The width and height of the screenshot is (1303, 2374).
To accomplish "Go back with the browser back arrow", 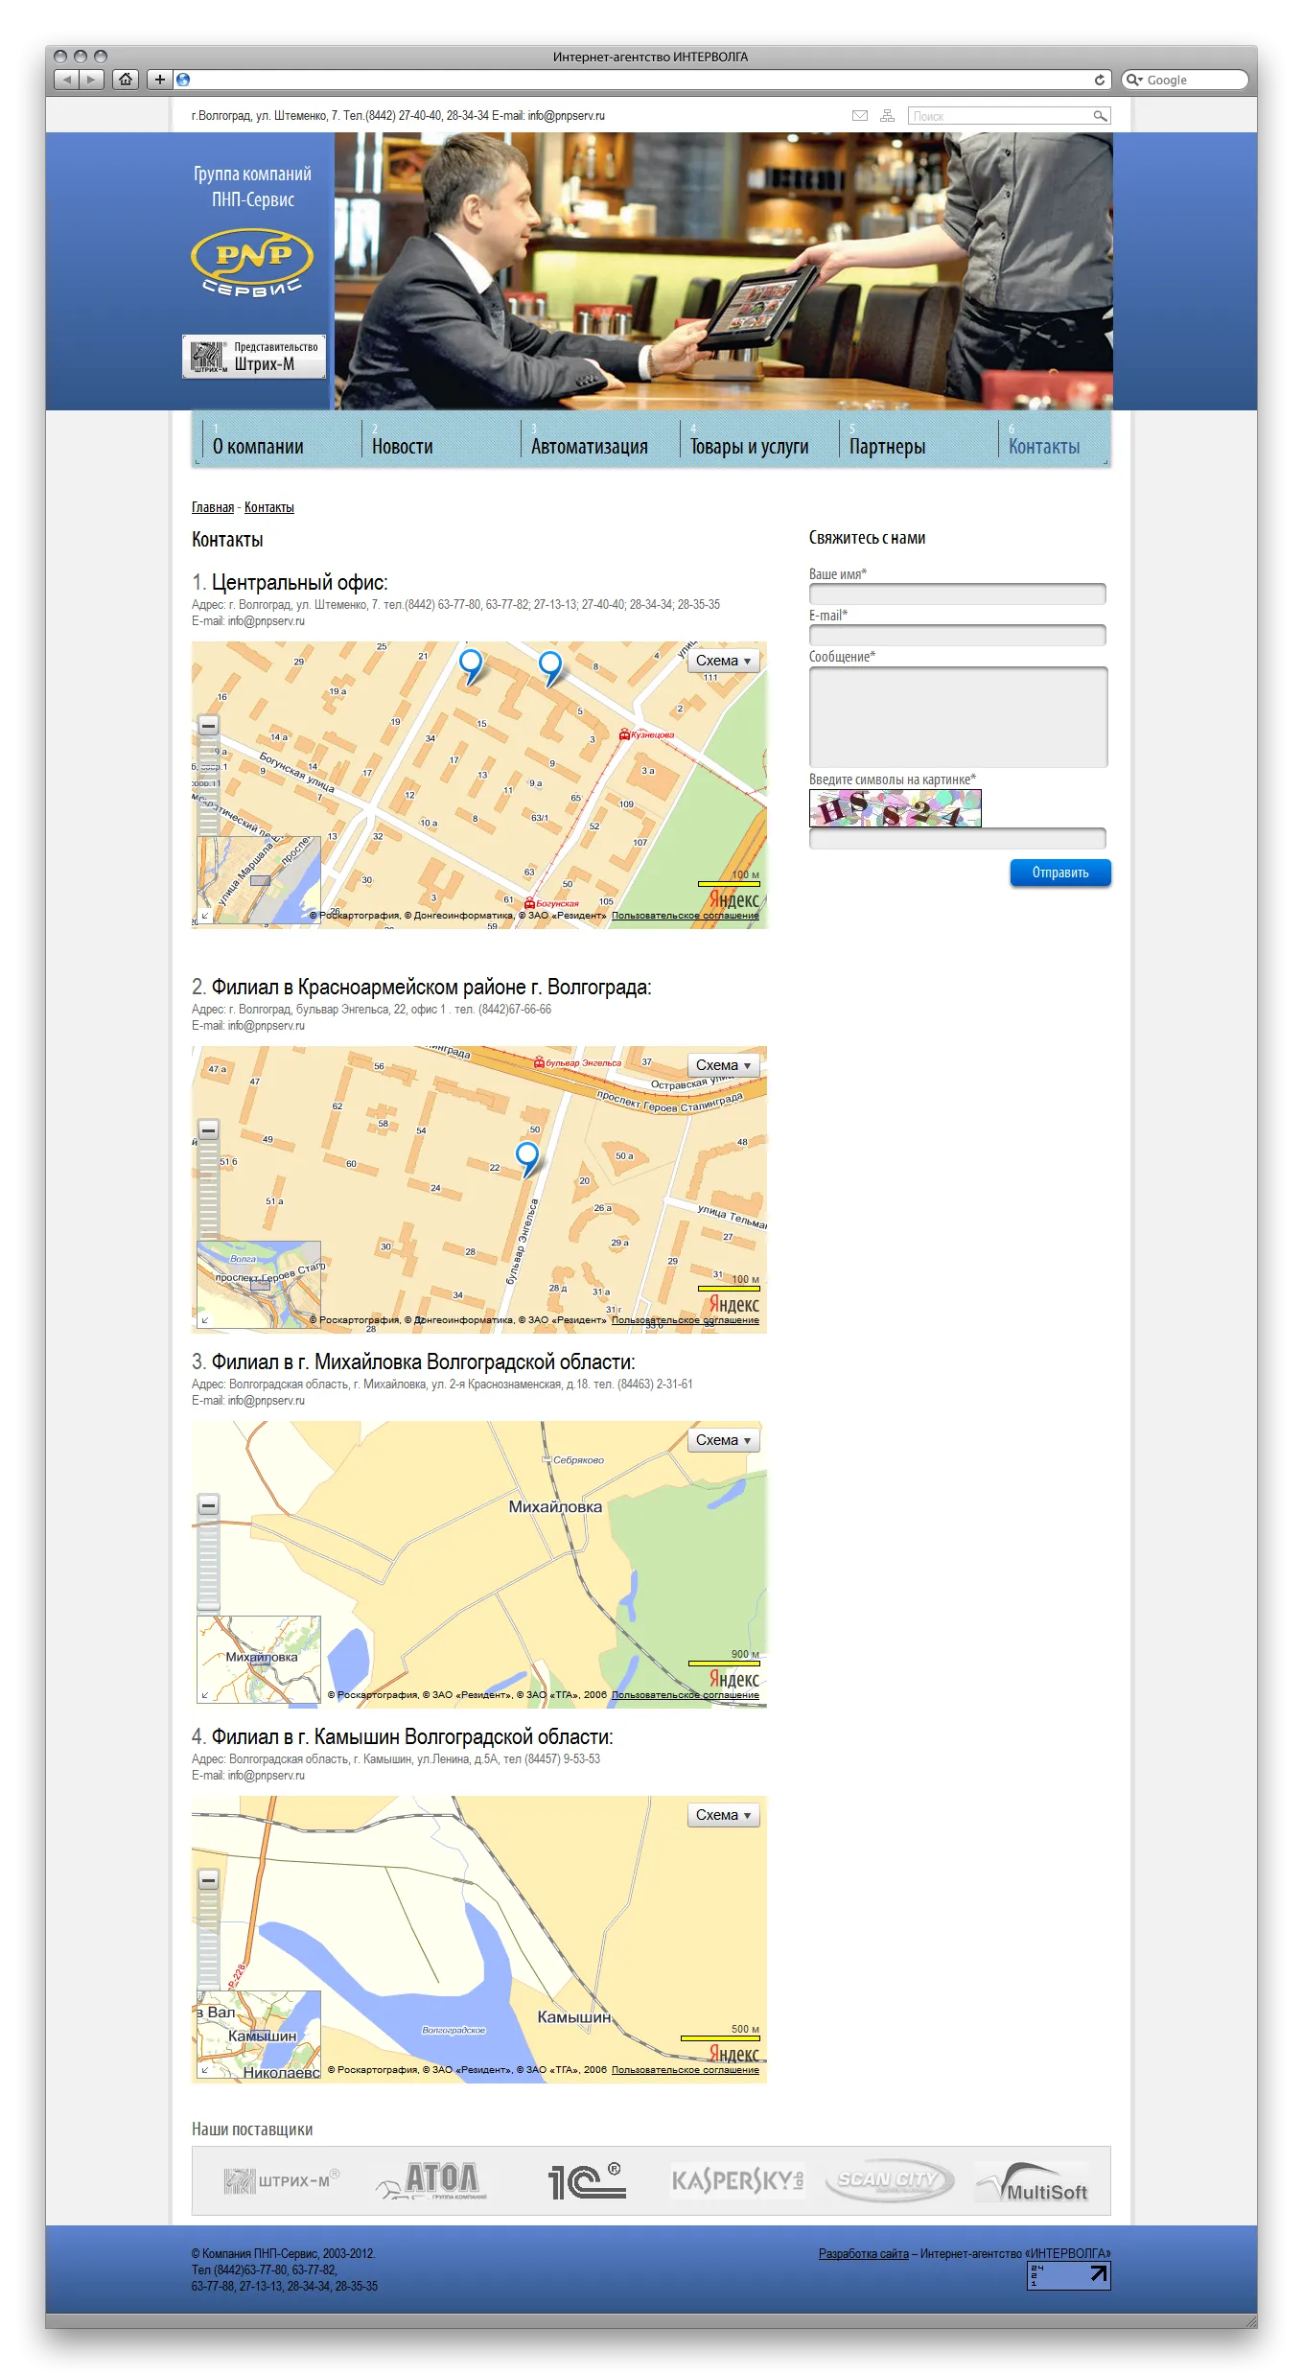I will point(66,80).
